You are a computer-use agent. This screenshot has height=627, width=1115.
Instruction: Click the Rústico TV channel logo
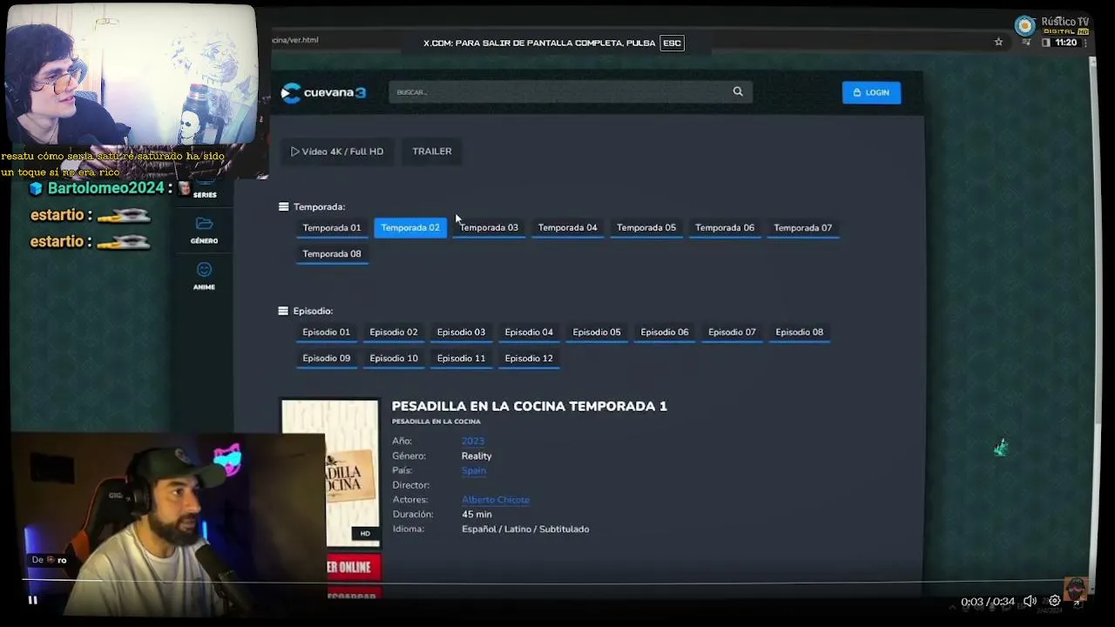[x=1052, y=24]
